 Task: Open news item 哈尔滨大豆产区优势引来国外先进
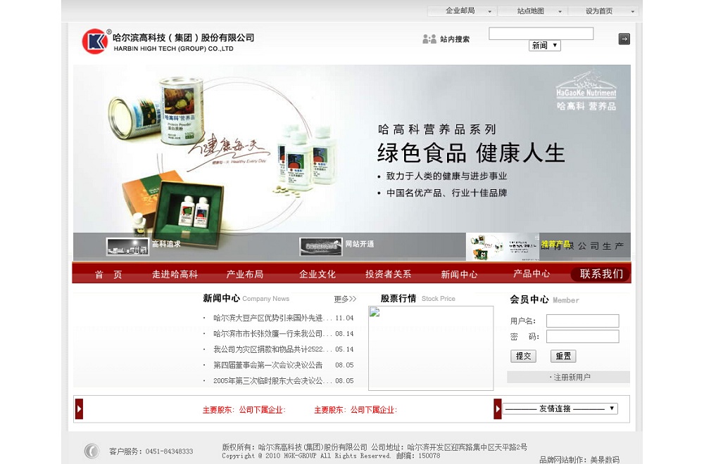[x=272, y=318]
